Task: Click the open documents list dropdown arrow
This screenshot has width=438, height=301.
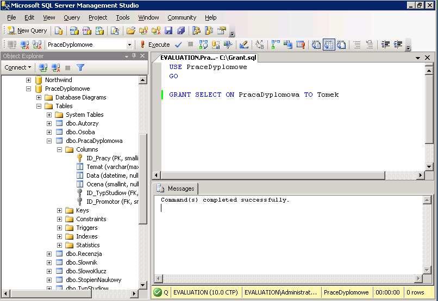Action: pos(417,58)
